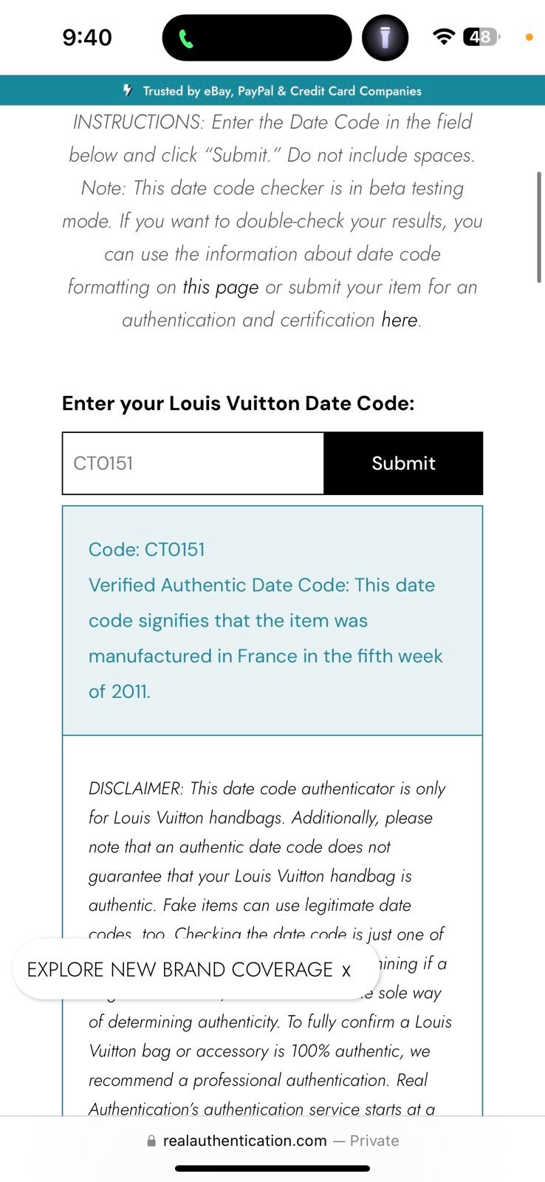Open the "this page" link

(221, 287)
